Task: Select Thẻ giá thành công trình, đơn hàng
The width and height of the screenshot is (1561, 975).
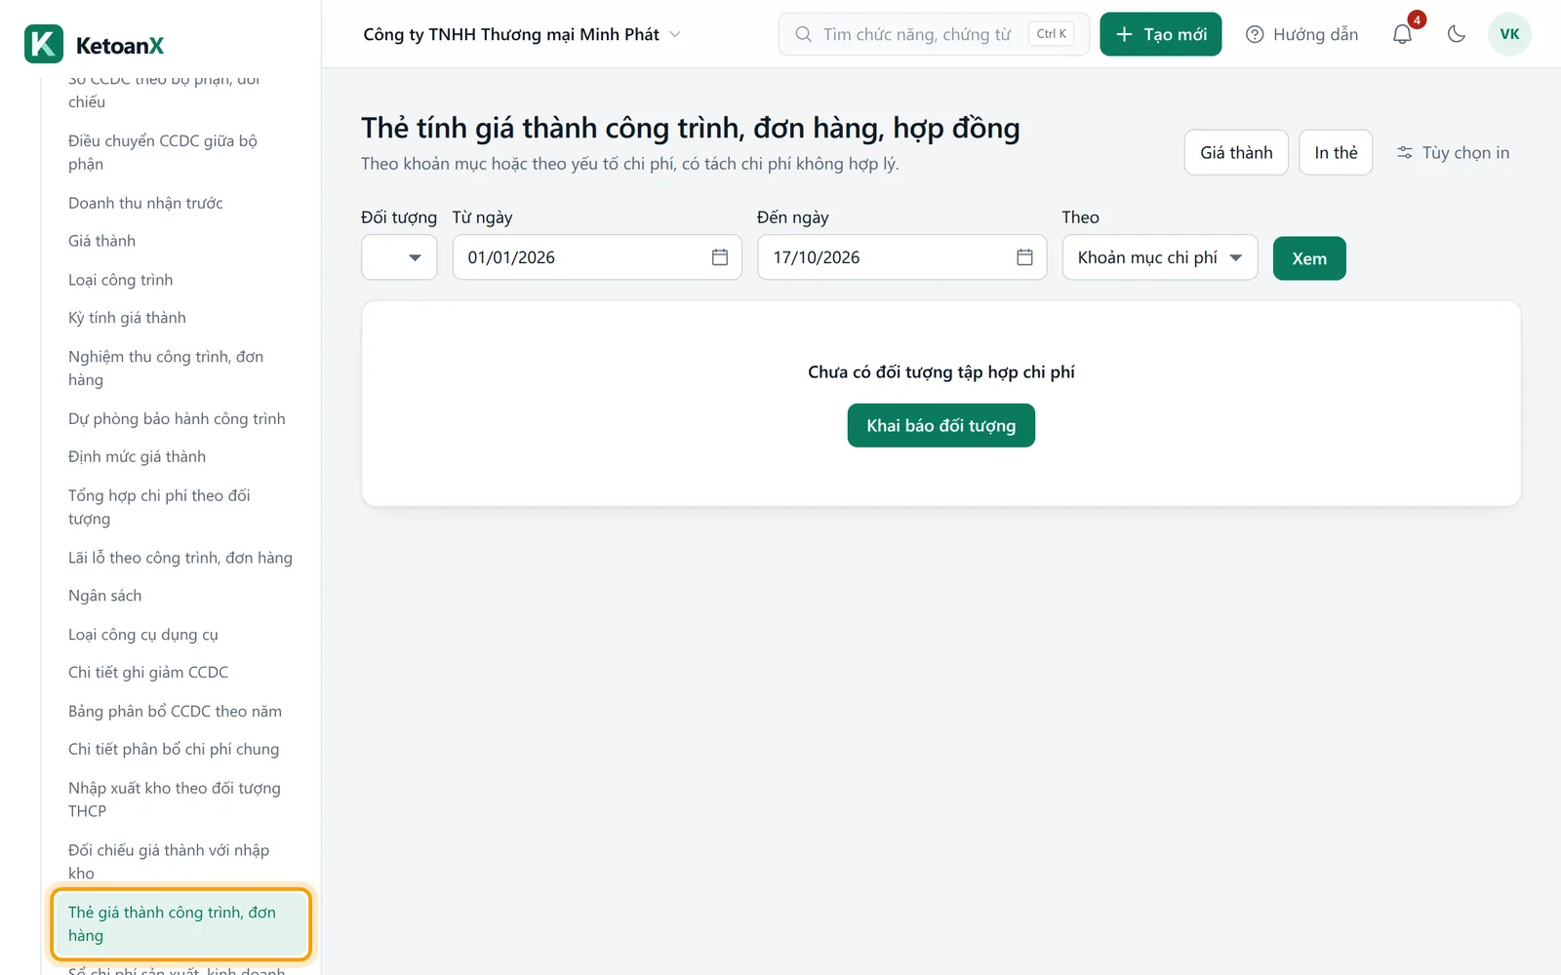Action: coord(180,924)
